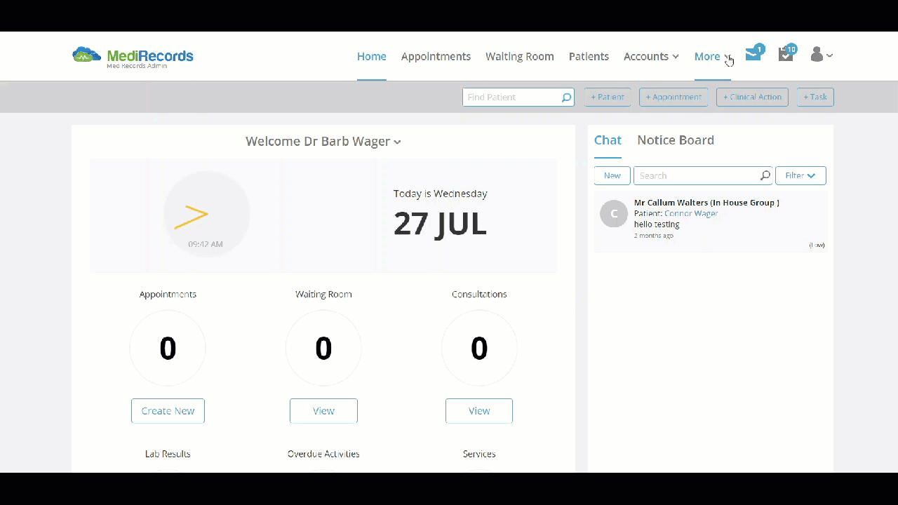The image size is (898, 505).
Task: Click the Overdue Activities heading
Action: click(323, 454)
